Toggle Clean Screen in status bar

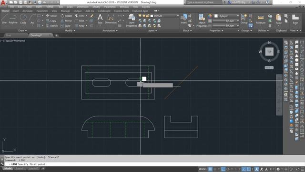click(x=297, y=169)
